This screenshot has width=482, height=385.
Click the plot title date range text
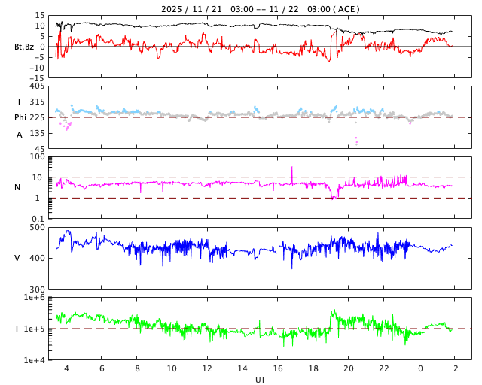tap(260, 9)
